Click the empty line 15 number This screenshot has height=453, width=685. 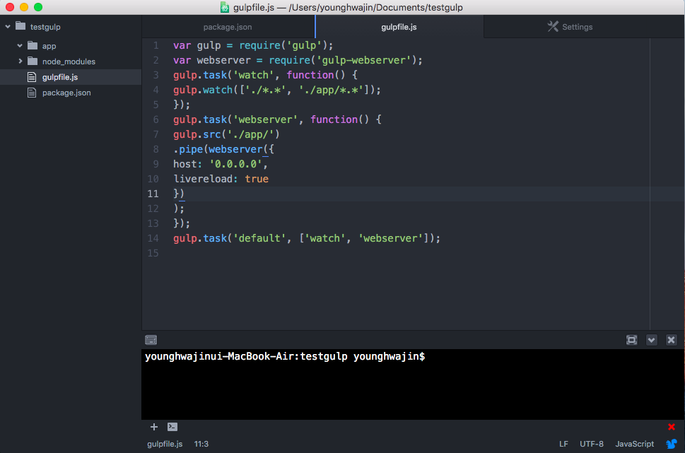point(153,253)
